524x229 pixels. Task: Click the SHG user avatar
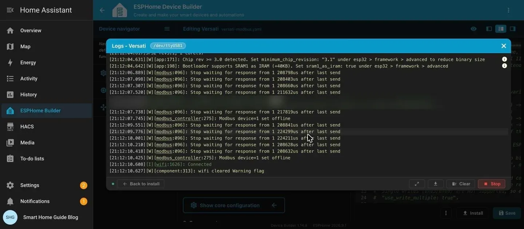click(x=10, y=217)
